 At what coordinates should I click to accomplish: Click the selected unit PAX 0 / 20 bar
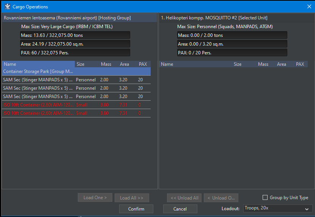coord(232,53)
